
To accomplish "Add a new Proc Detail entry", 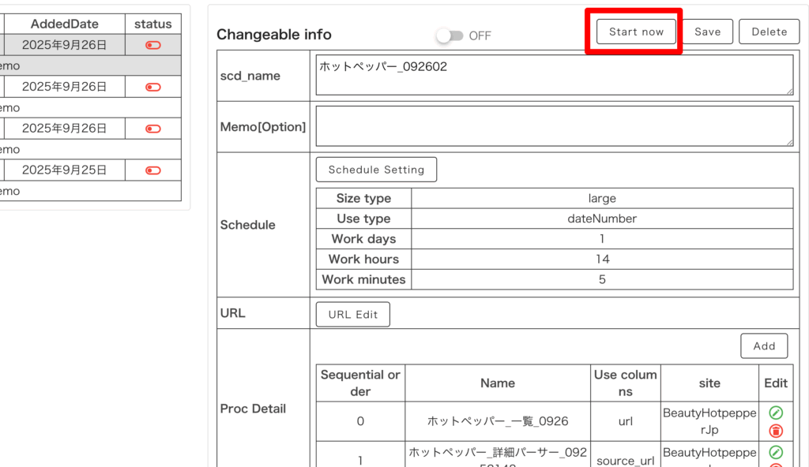I will 763,346.
